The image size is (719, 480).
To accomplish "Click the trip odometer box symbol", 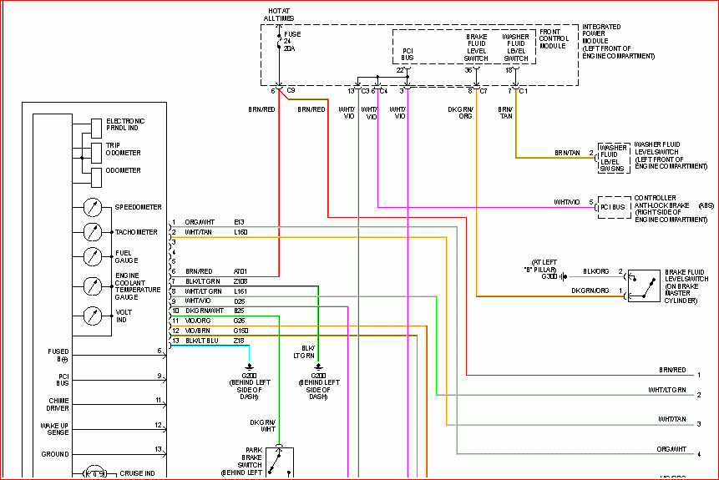I will (96, 153).
